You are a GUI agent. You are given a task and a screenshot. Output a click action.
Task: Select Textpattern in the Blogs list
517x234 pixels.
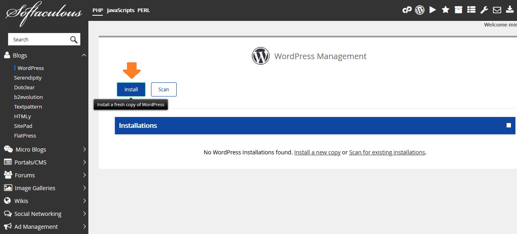click(x=28, y=107)
